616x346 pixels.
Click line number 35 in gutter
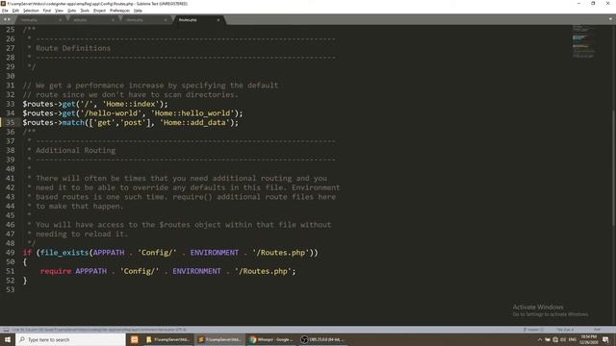click(x=11, y=122)
